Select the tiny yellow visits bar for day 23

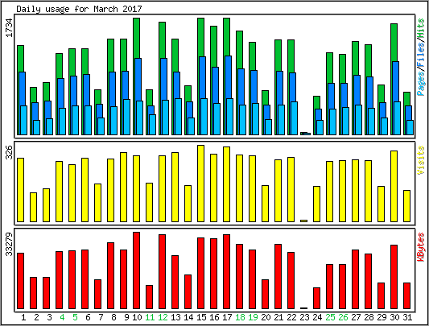(303, 221)
